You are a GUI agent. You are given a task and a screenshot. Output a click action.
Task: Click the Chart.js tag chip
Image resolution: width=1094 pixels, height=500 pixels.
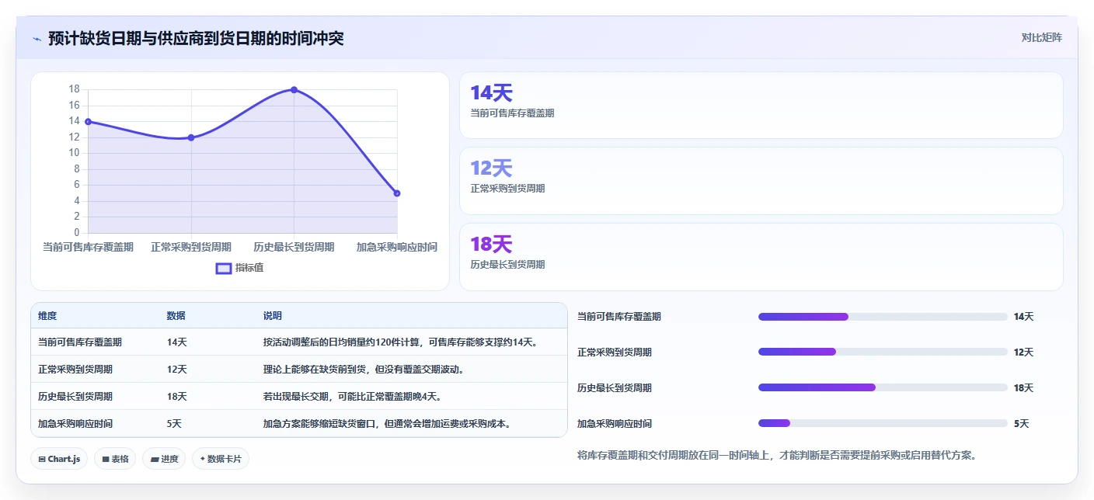tap(59, 459)
